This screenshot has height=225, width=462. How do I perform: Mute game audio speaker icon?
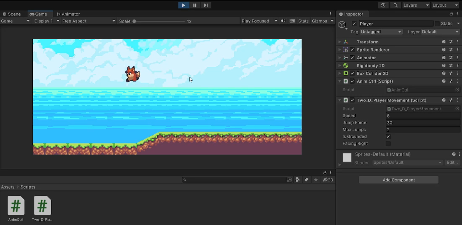[283, 21]
